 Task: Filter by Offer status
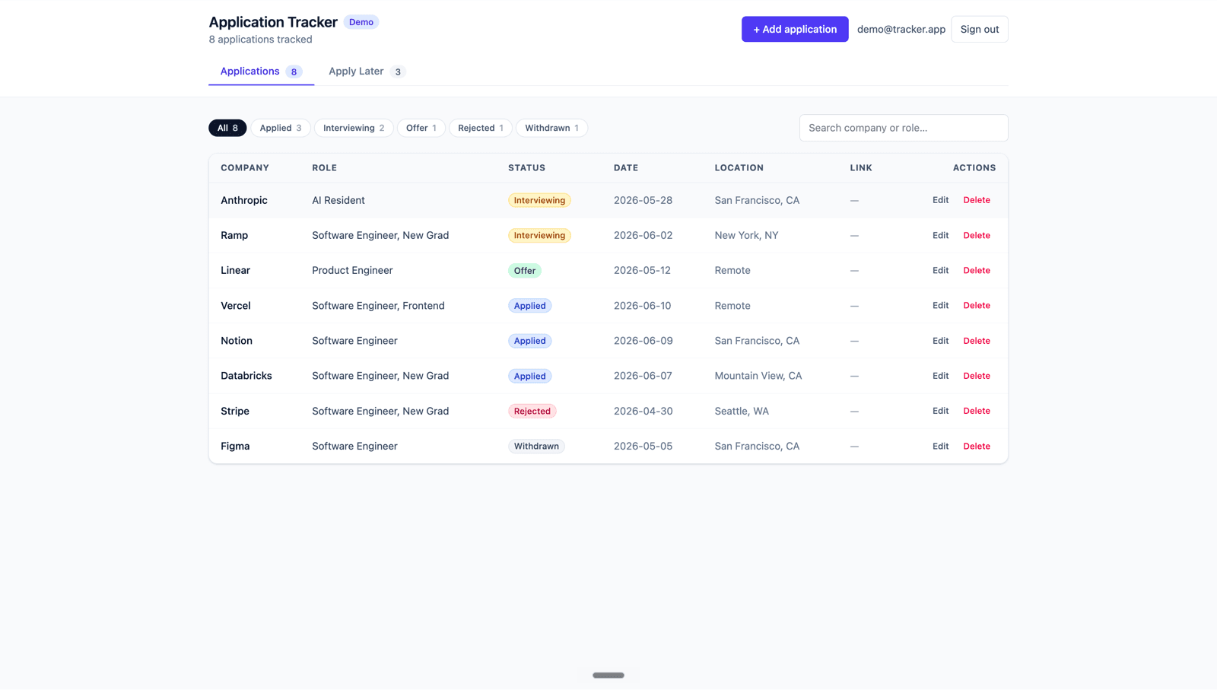421,128
